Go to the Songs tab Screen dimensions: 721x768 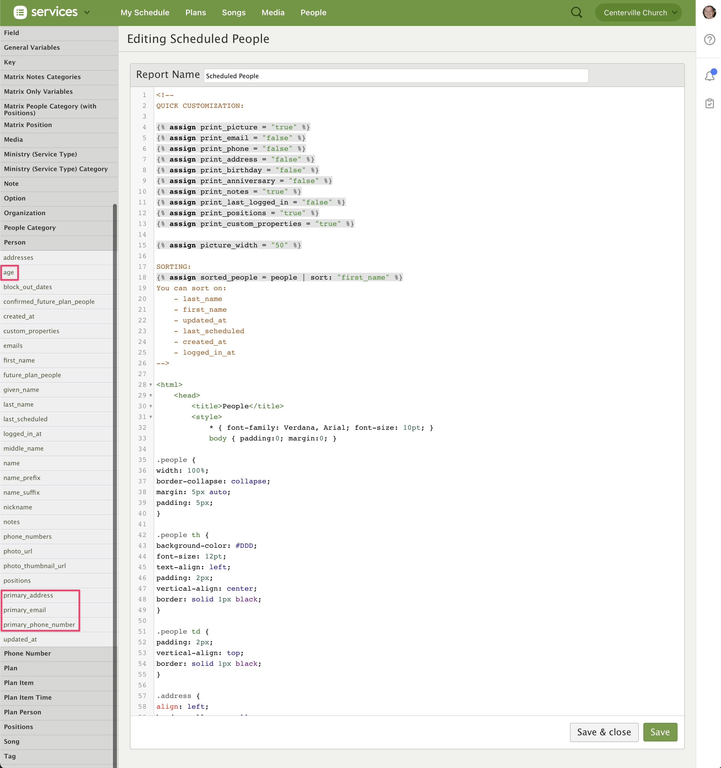coord(233,13)
